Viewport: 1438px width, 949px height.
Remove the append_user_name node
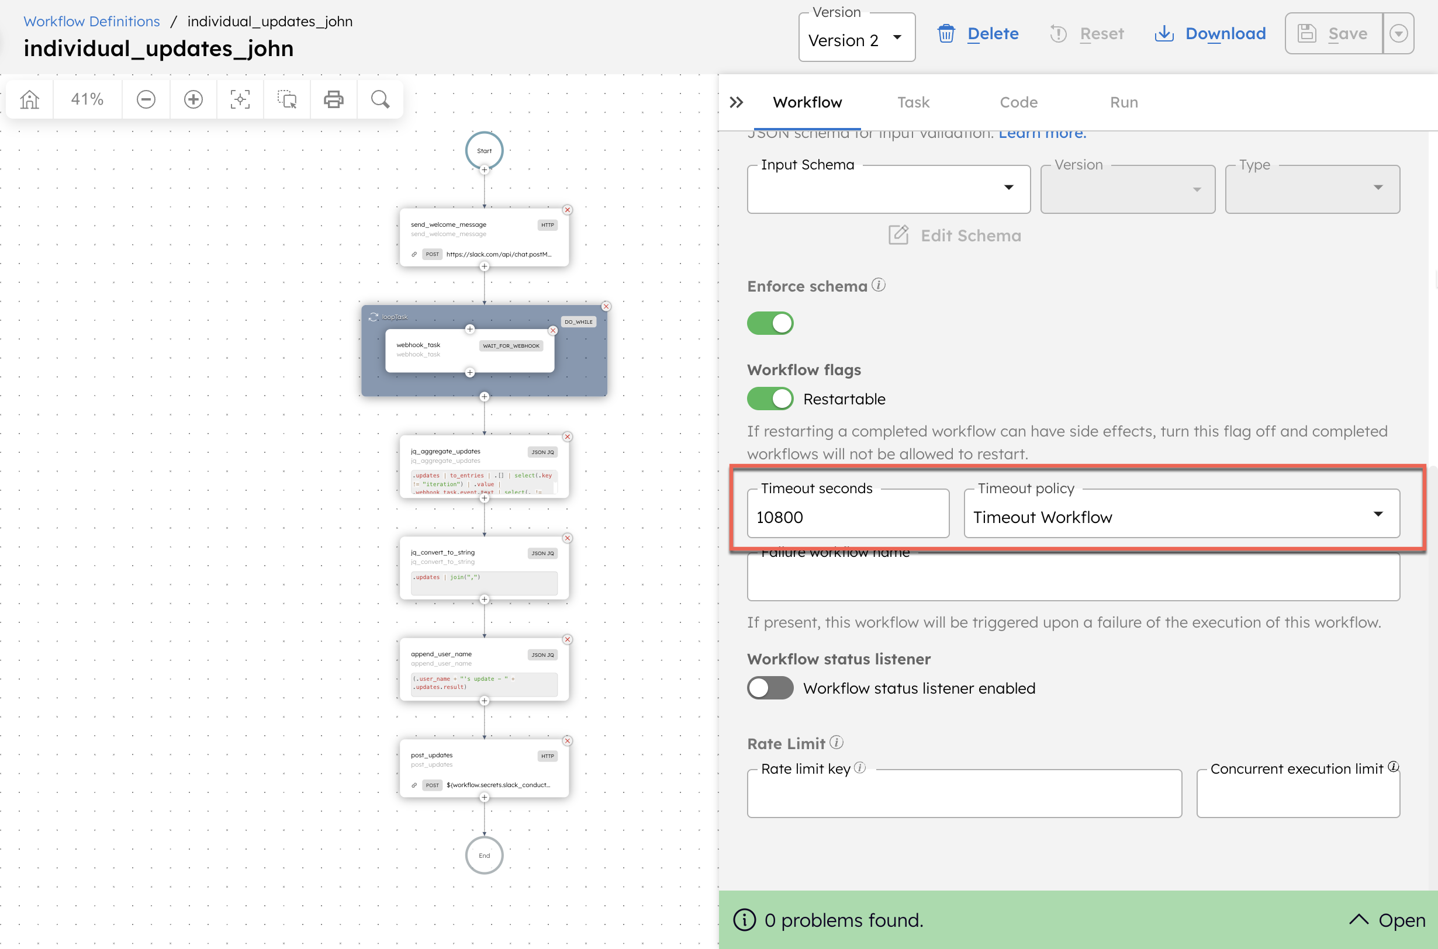click(x=568, y=640)
